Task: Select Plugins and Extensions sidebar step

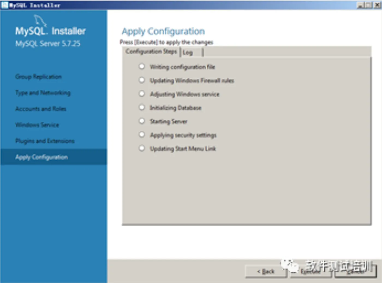Action: tap(45, 141)
